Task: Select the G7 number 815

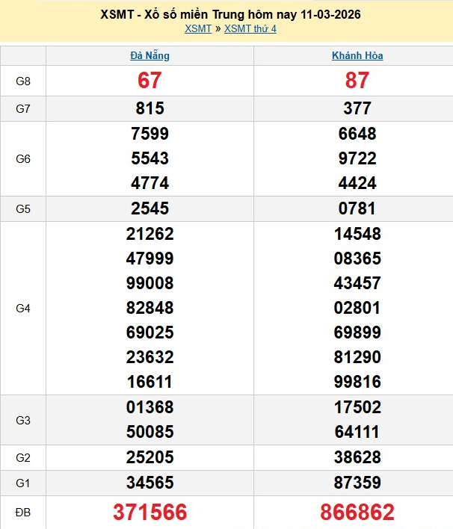Action: click(150, 108)
